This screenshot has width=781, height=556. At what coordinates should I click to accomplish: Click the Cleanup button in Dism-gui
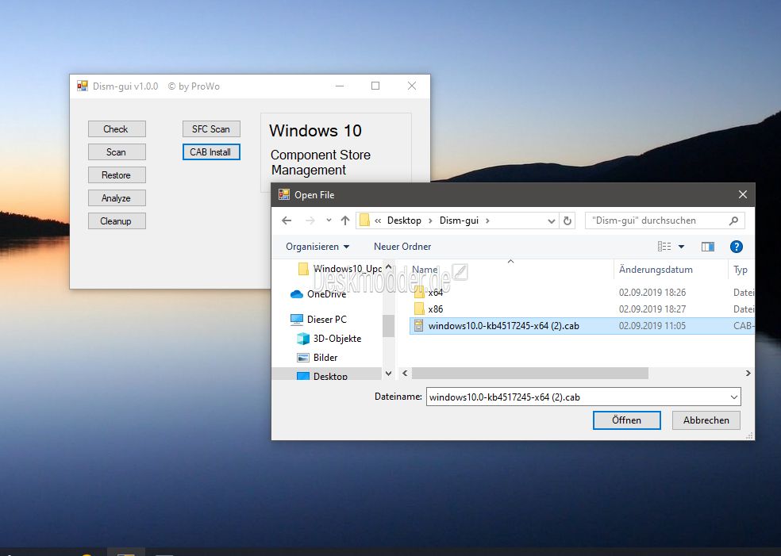pyautogui.click(x=117, y=220)
